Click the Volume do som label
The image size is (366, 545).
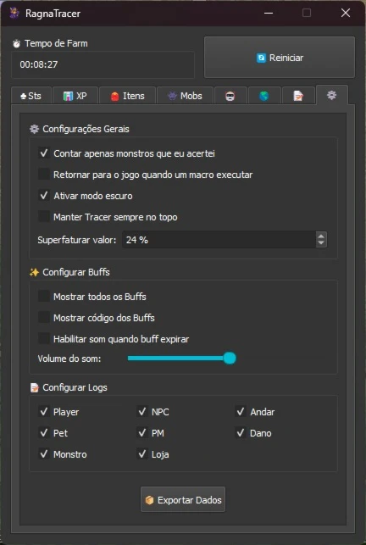pyautogui.click(x=69, y=359)
